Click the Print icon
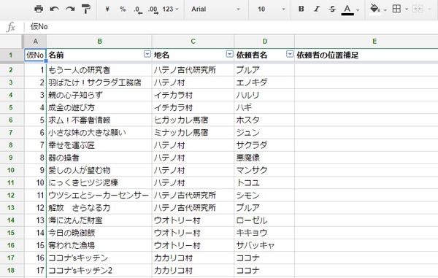Image resolution: width=438 pixels, height=278 pixels. tap(39, 9)
